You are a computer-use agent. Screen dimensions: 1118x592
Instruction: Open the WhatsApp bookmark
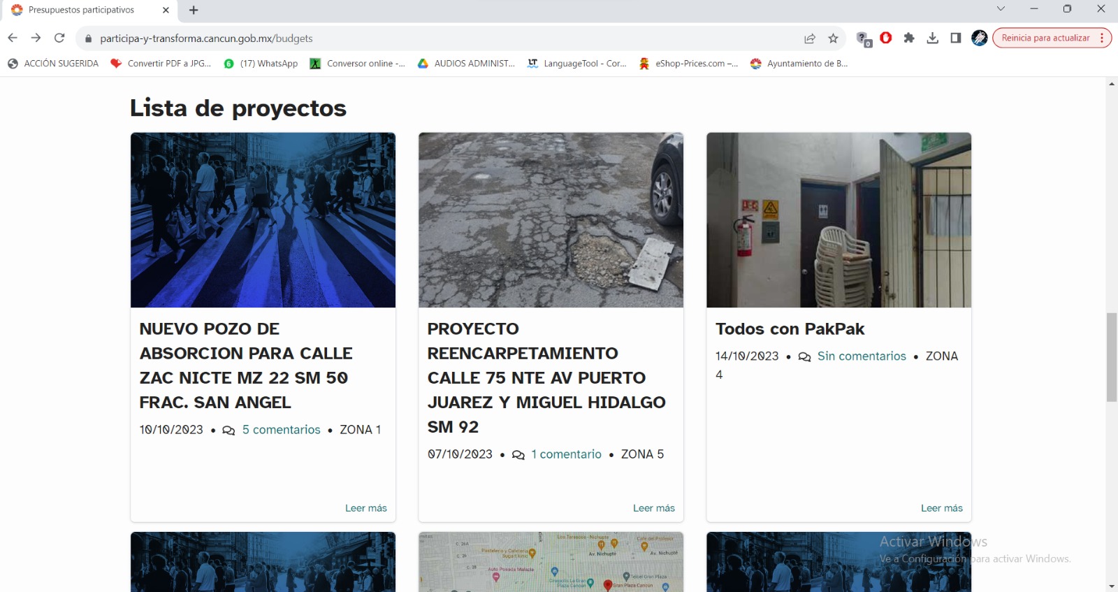point(261,64)
